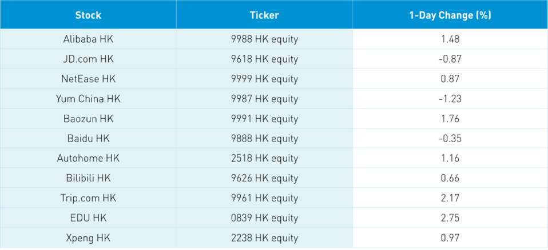
Task: Select the 9988 HK equity ticker cell
Action: pyautogui.click(x=264, y=39)
